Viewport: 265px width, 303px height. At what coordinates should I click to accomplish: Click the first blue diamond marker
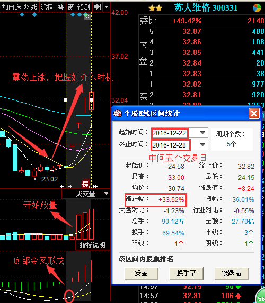coord(22,14)
